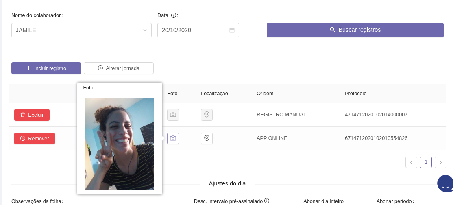Open the date picker showing 20/10/2020
The width and height of the screenshot is (453, 205).
point(193,30)
